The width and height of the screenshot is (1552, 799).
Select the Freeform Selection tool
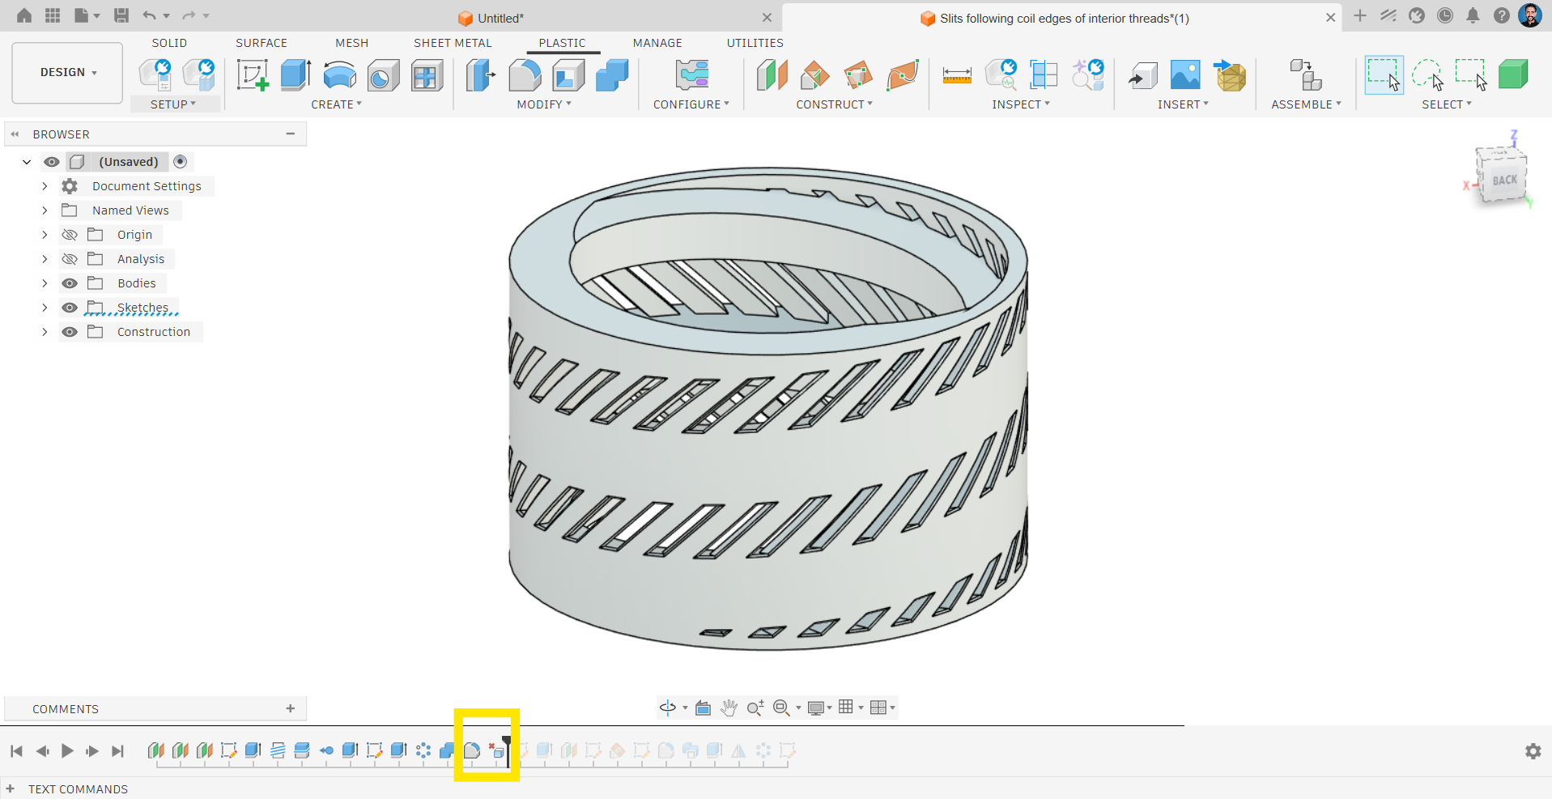(1427, 75)
